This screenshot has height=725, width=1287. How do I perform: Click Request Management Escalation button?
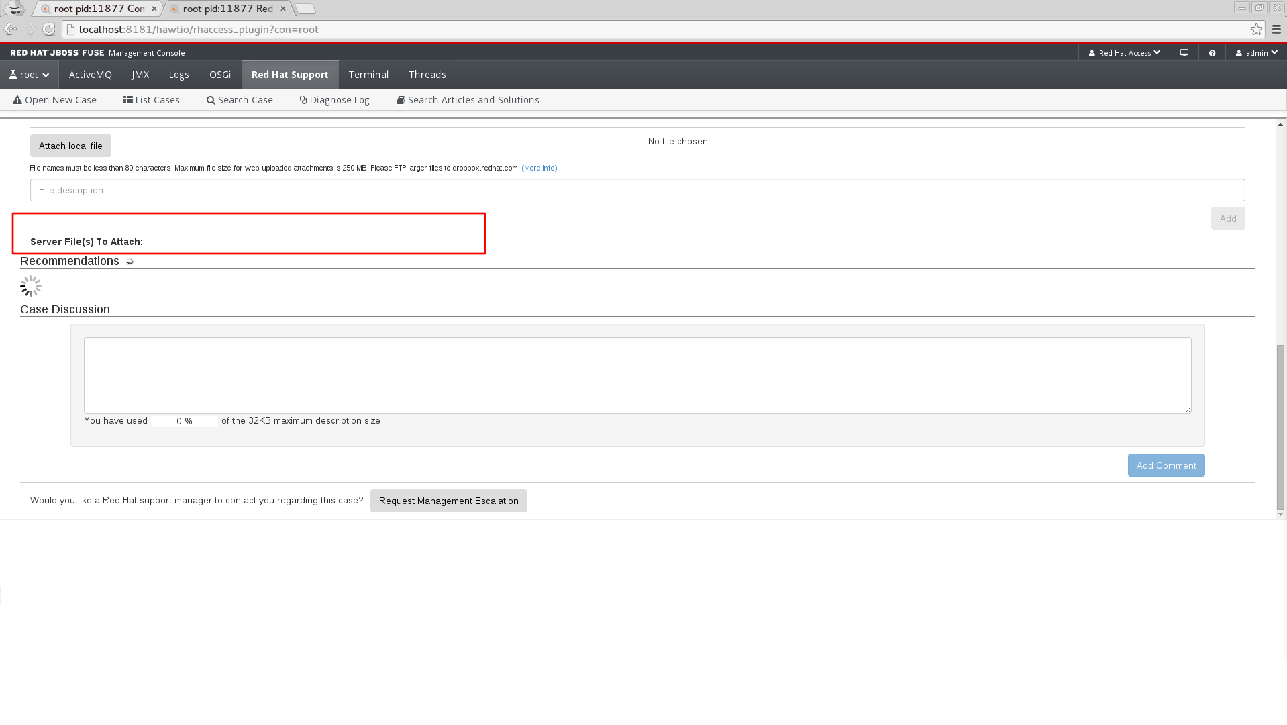[x=449, y=501]
